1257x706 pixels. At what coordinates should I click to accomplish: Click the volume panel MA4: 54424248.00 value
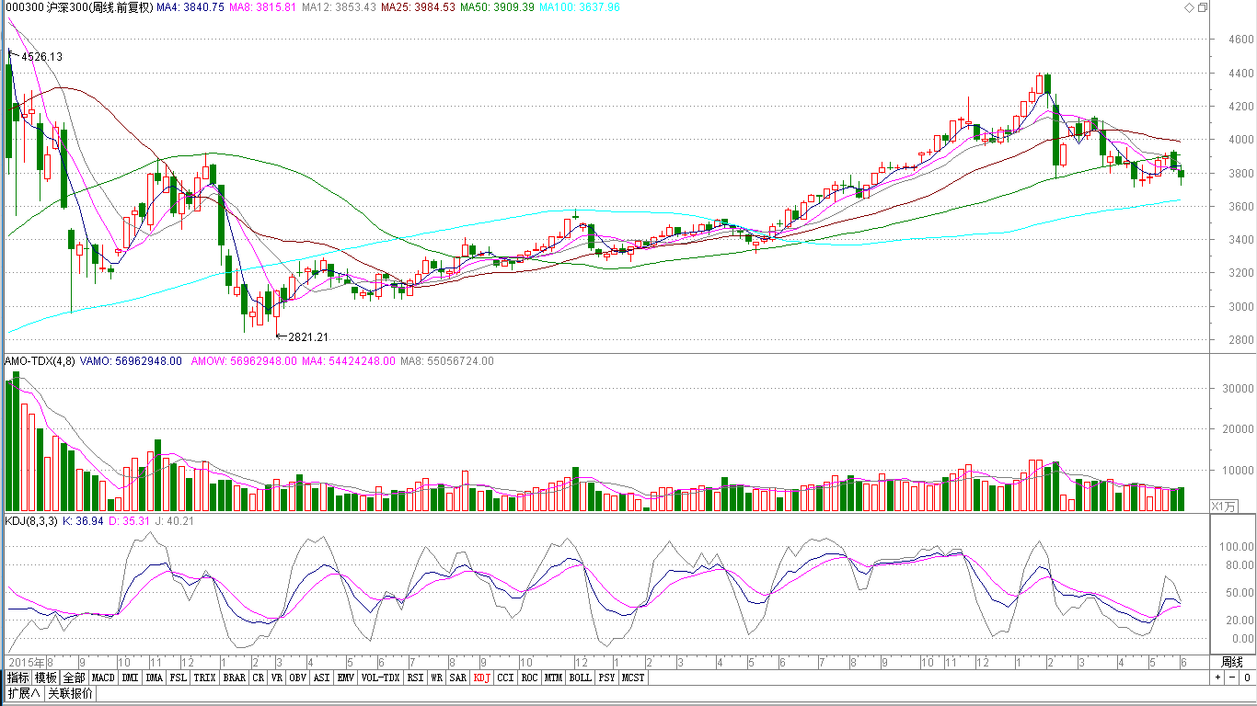coord(349,361)
